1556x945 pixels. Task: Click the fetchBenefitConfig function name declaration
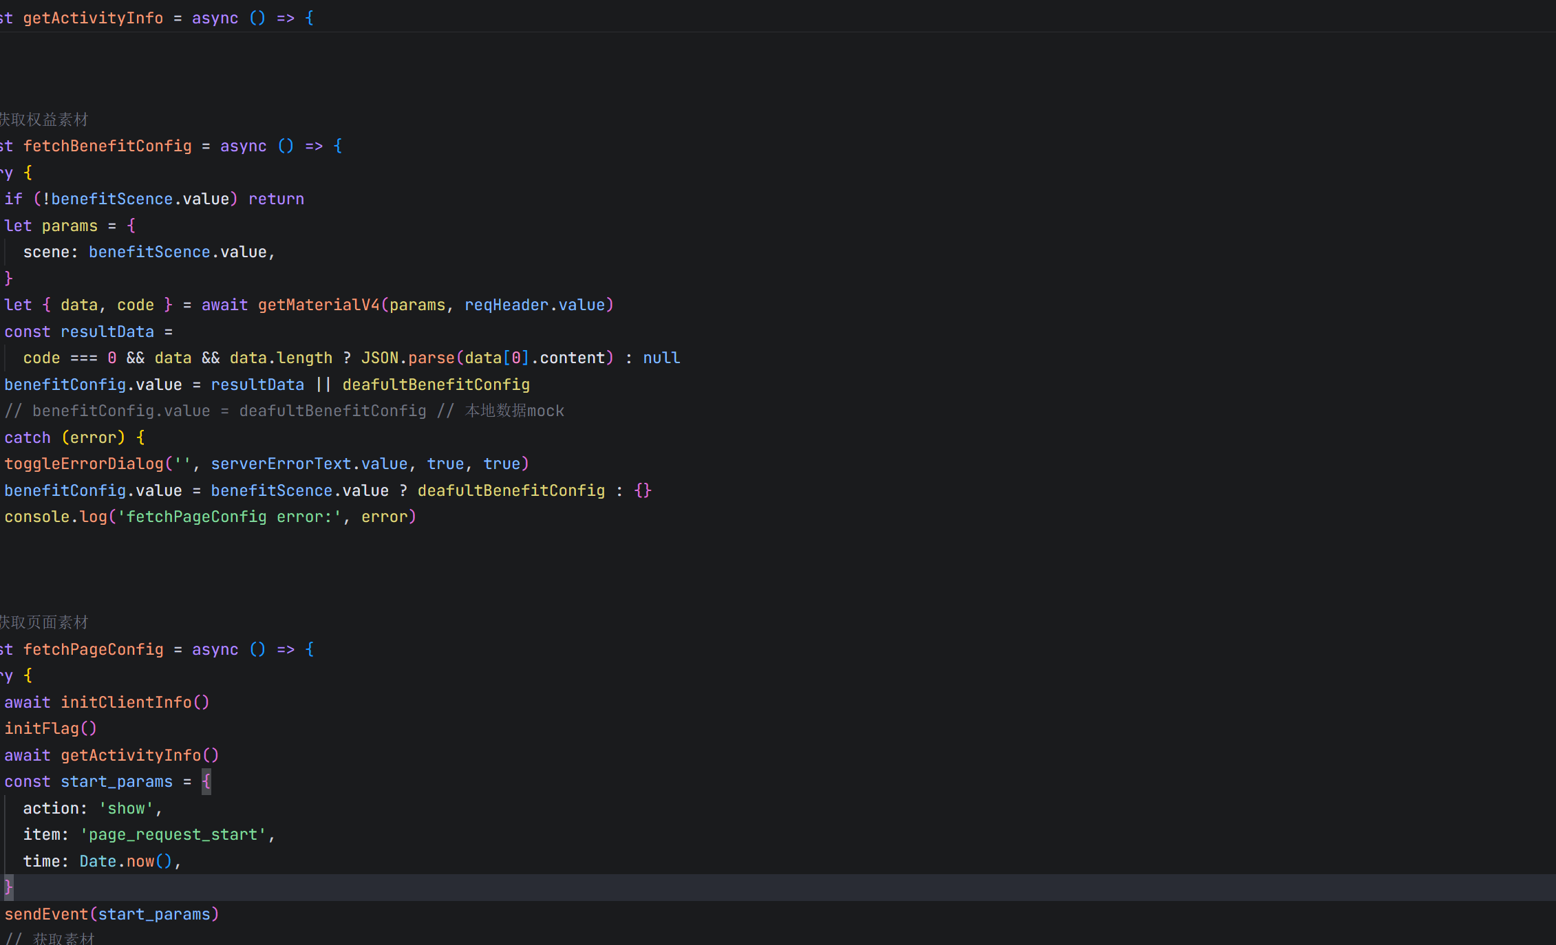[x=107, y=146]
